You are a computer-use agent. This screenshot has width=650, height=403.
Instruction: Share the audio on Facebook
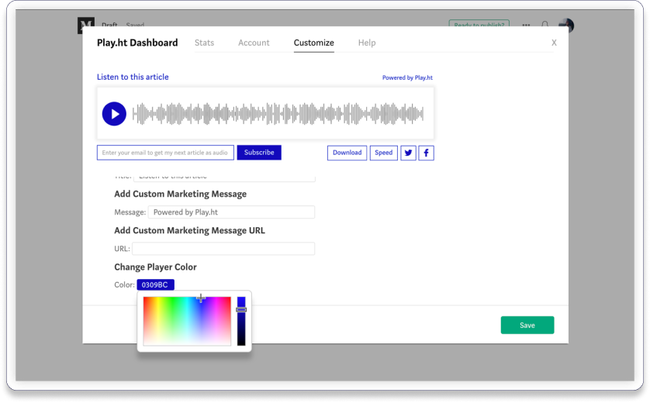(426, 153)
